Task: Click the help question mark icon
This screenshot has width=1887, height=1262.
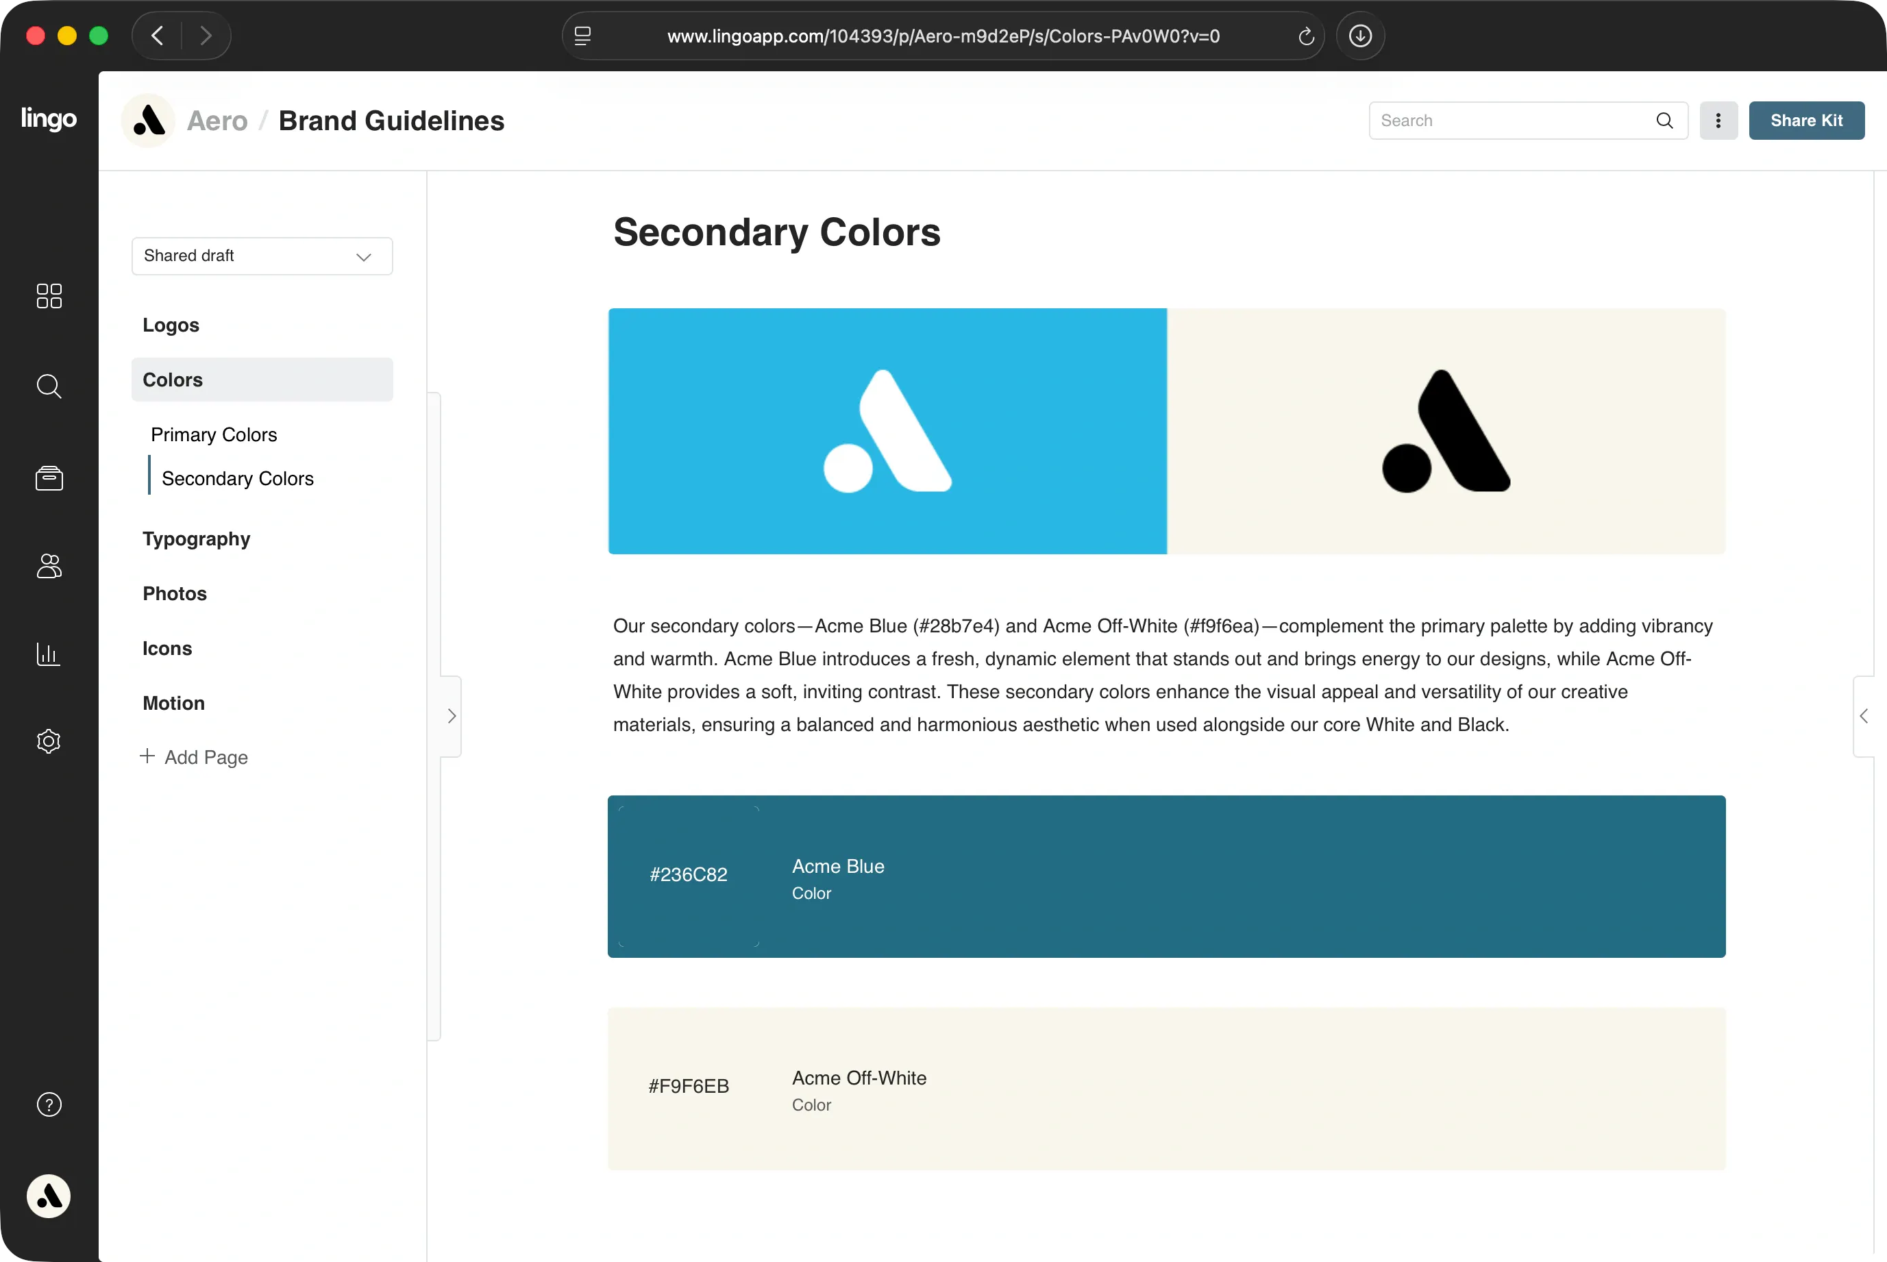Action: (x=49, y=1104)
